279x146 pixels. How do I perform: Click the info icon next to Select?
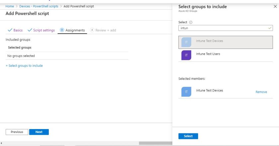click(191, 23)
